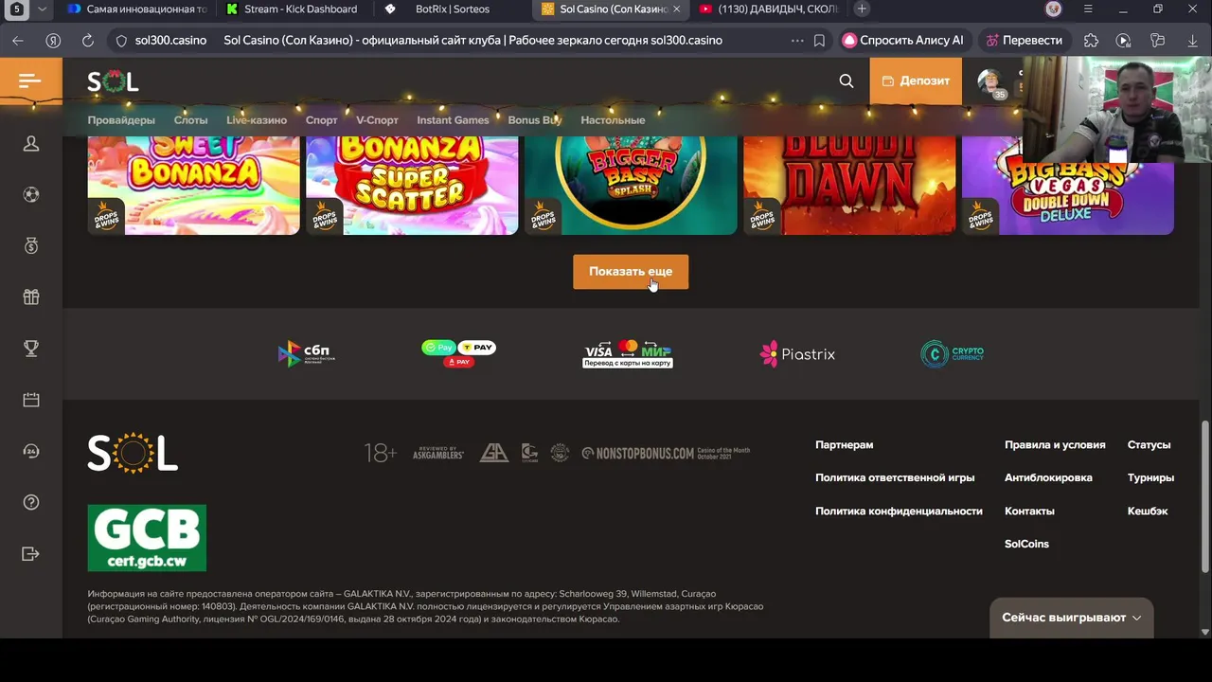Log out using the sidebar exit icon
The height and width of the screenshot is (682, 1212).
[31, 553]
